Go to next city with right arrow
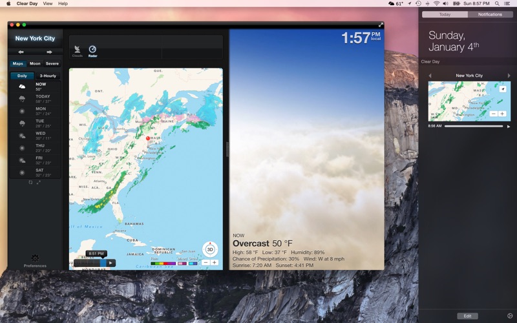The width and height of the screenshot is (517, 323). tap(50, 52)
